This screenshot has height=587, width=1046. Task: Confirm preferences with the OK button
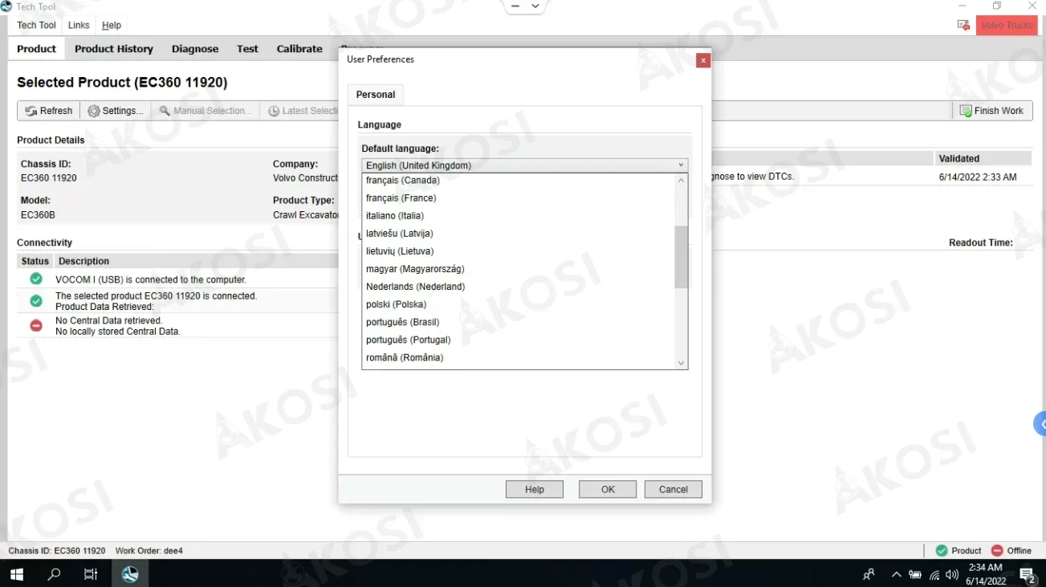[608, 490]
